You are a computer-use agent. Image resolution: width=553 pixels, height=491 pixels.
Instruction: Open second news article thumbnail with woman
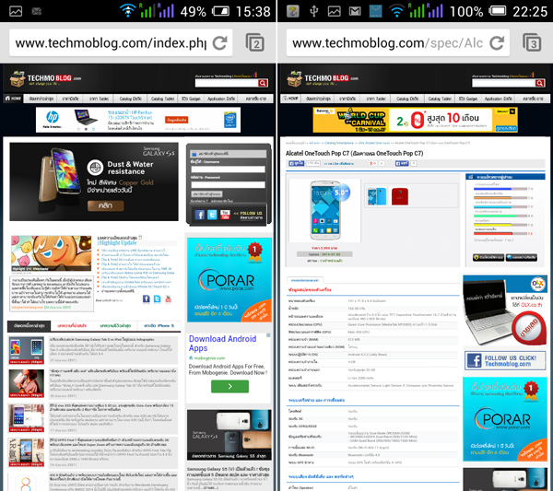point(27,383)
